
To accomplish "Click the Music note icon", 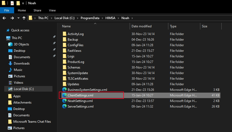I will pyautogui.click(x=10, y=70).
